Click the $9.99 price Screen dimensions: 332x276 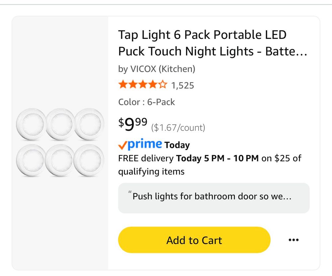[x=132, y=124]
